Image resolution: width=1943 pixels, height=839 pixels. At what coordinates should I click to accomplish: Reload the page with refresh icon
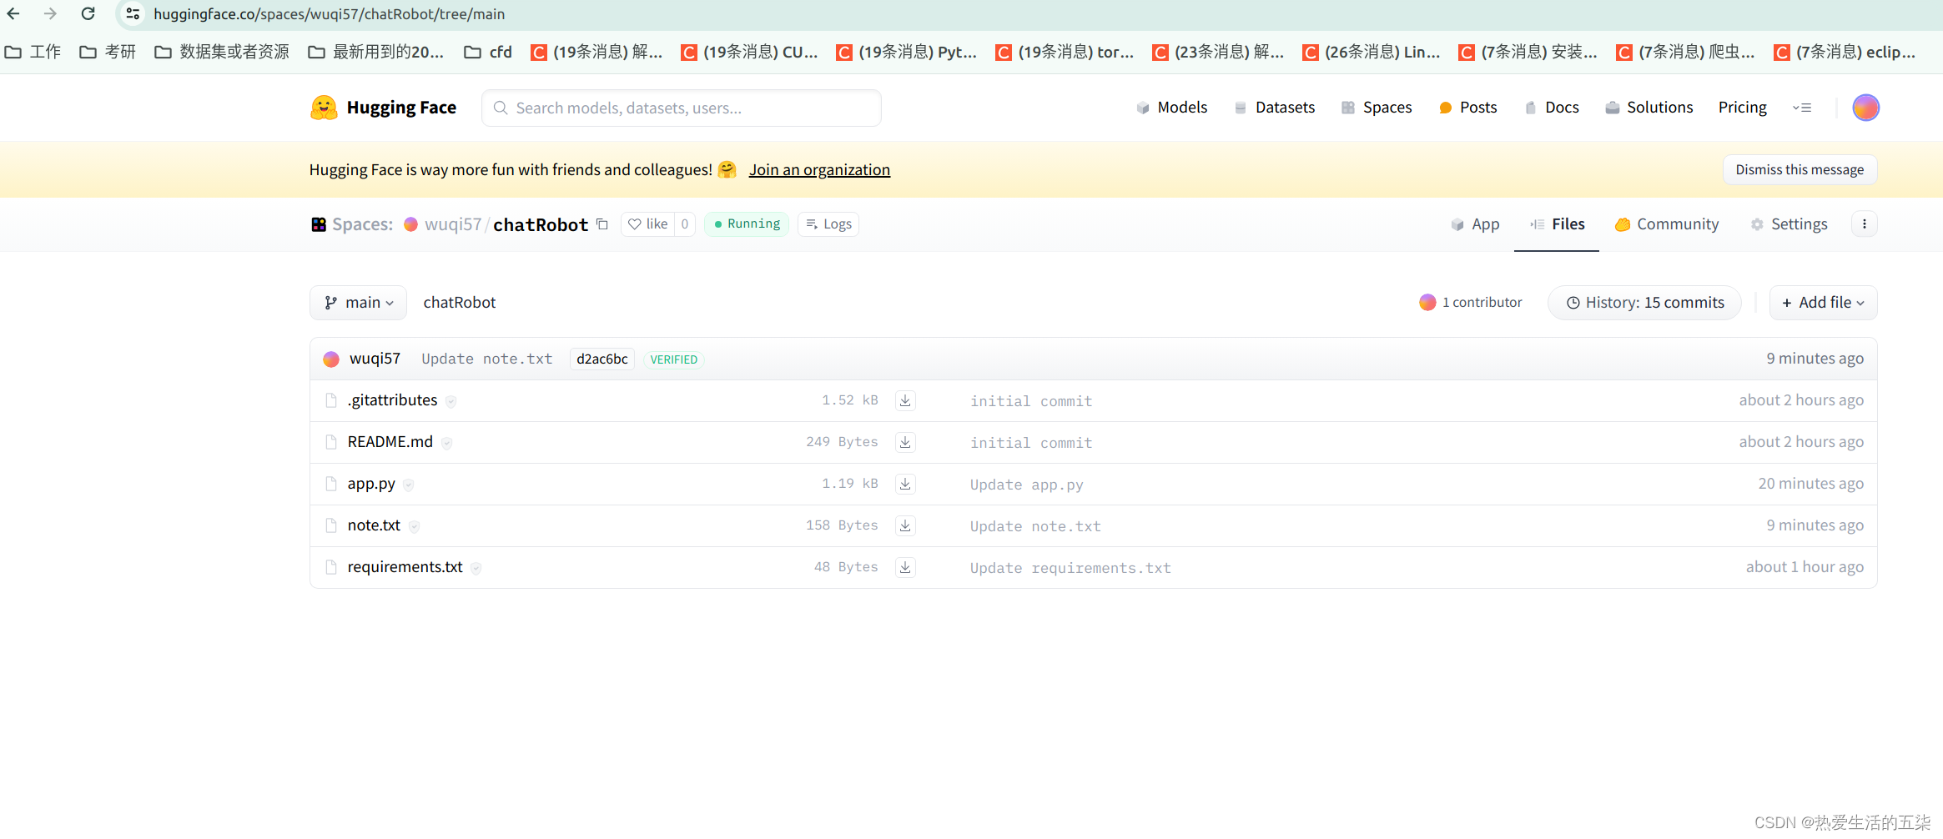(x=88, y=13)
